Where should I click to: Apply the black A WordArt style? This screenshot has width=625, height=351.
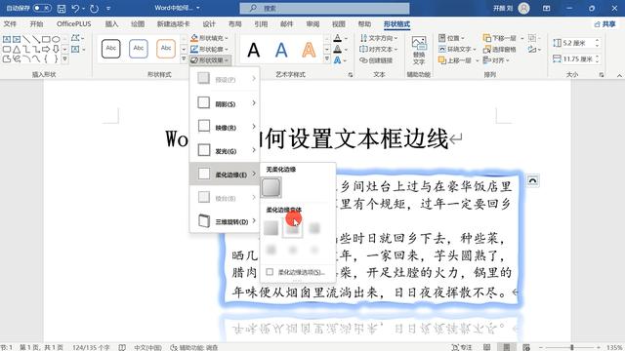(x=254, y=51)
